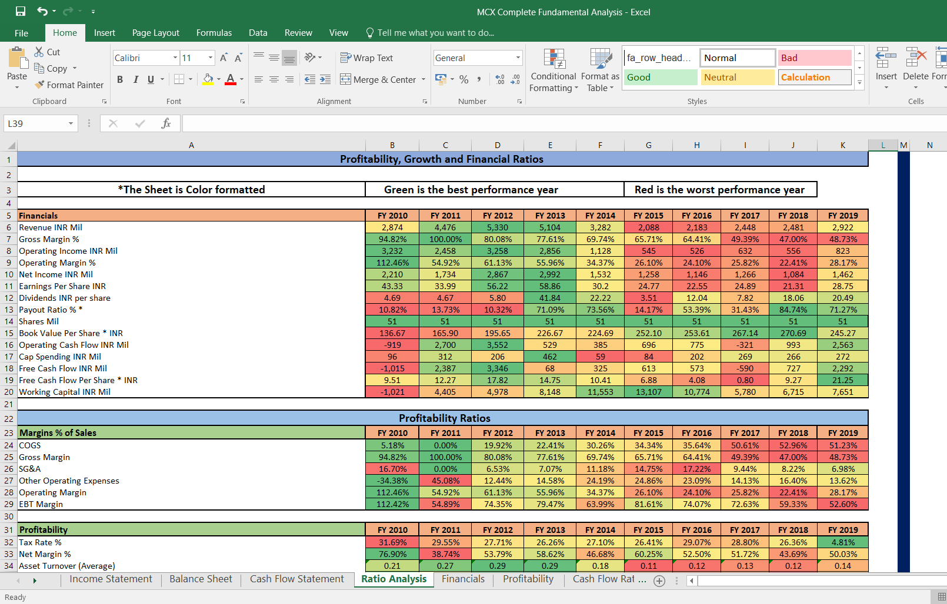Switch to the Page Layout ribbon tab

click(x=155, y=33)
